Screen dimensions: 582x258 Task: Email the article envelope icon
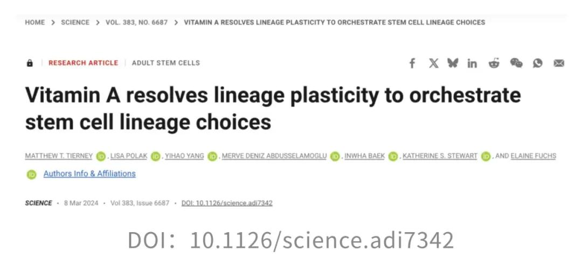[x=559, y=63]
